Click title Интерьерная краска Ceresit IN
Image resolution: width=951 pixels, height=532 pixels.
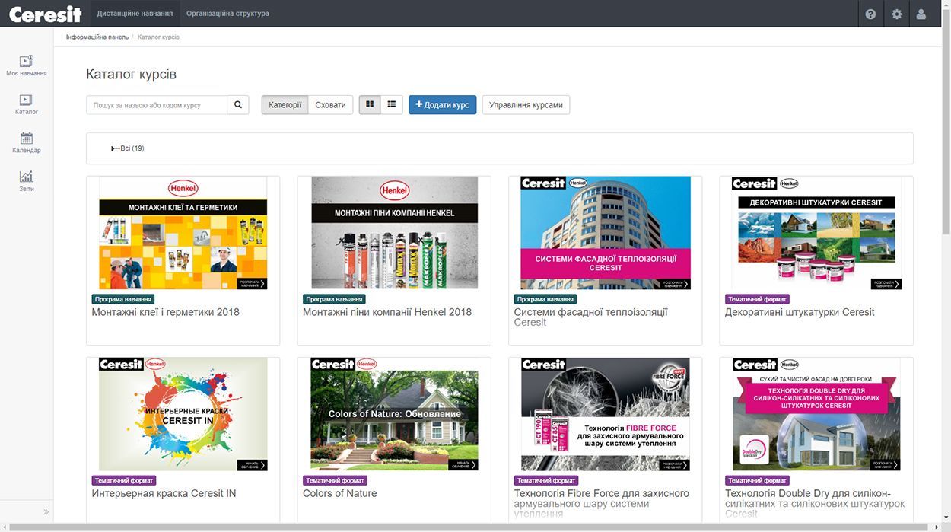point(164,493)
